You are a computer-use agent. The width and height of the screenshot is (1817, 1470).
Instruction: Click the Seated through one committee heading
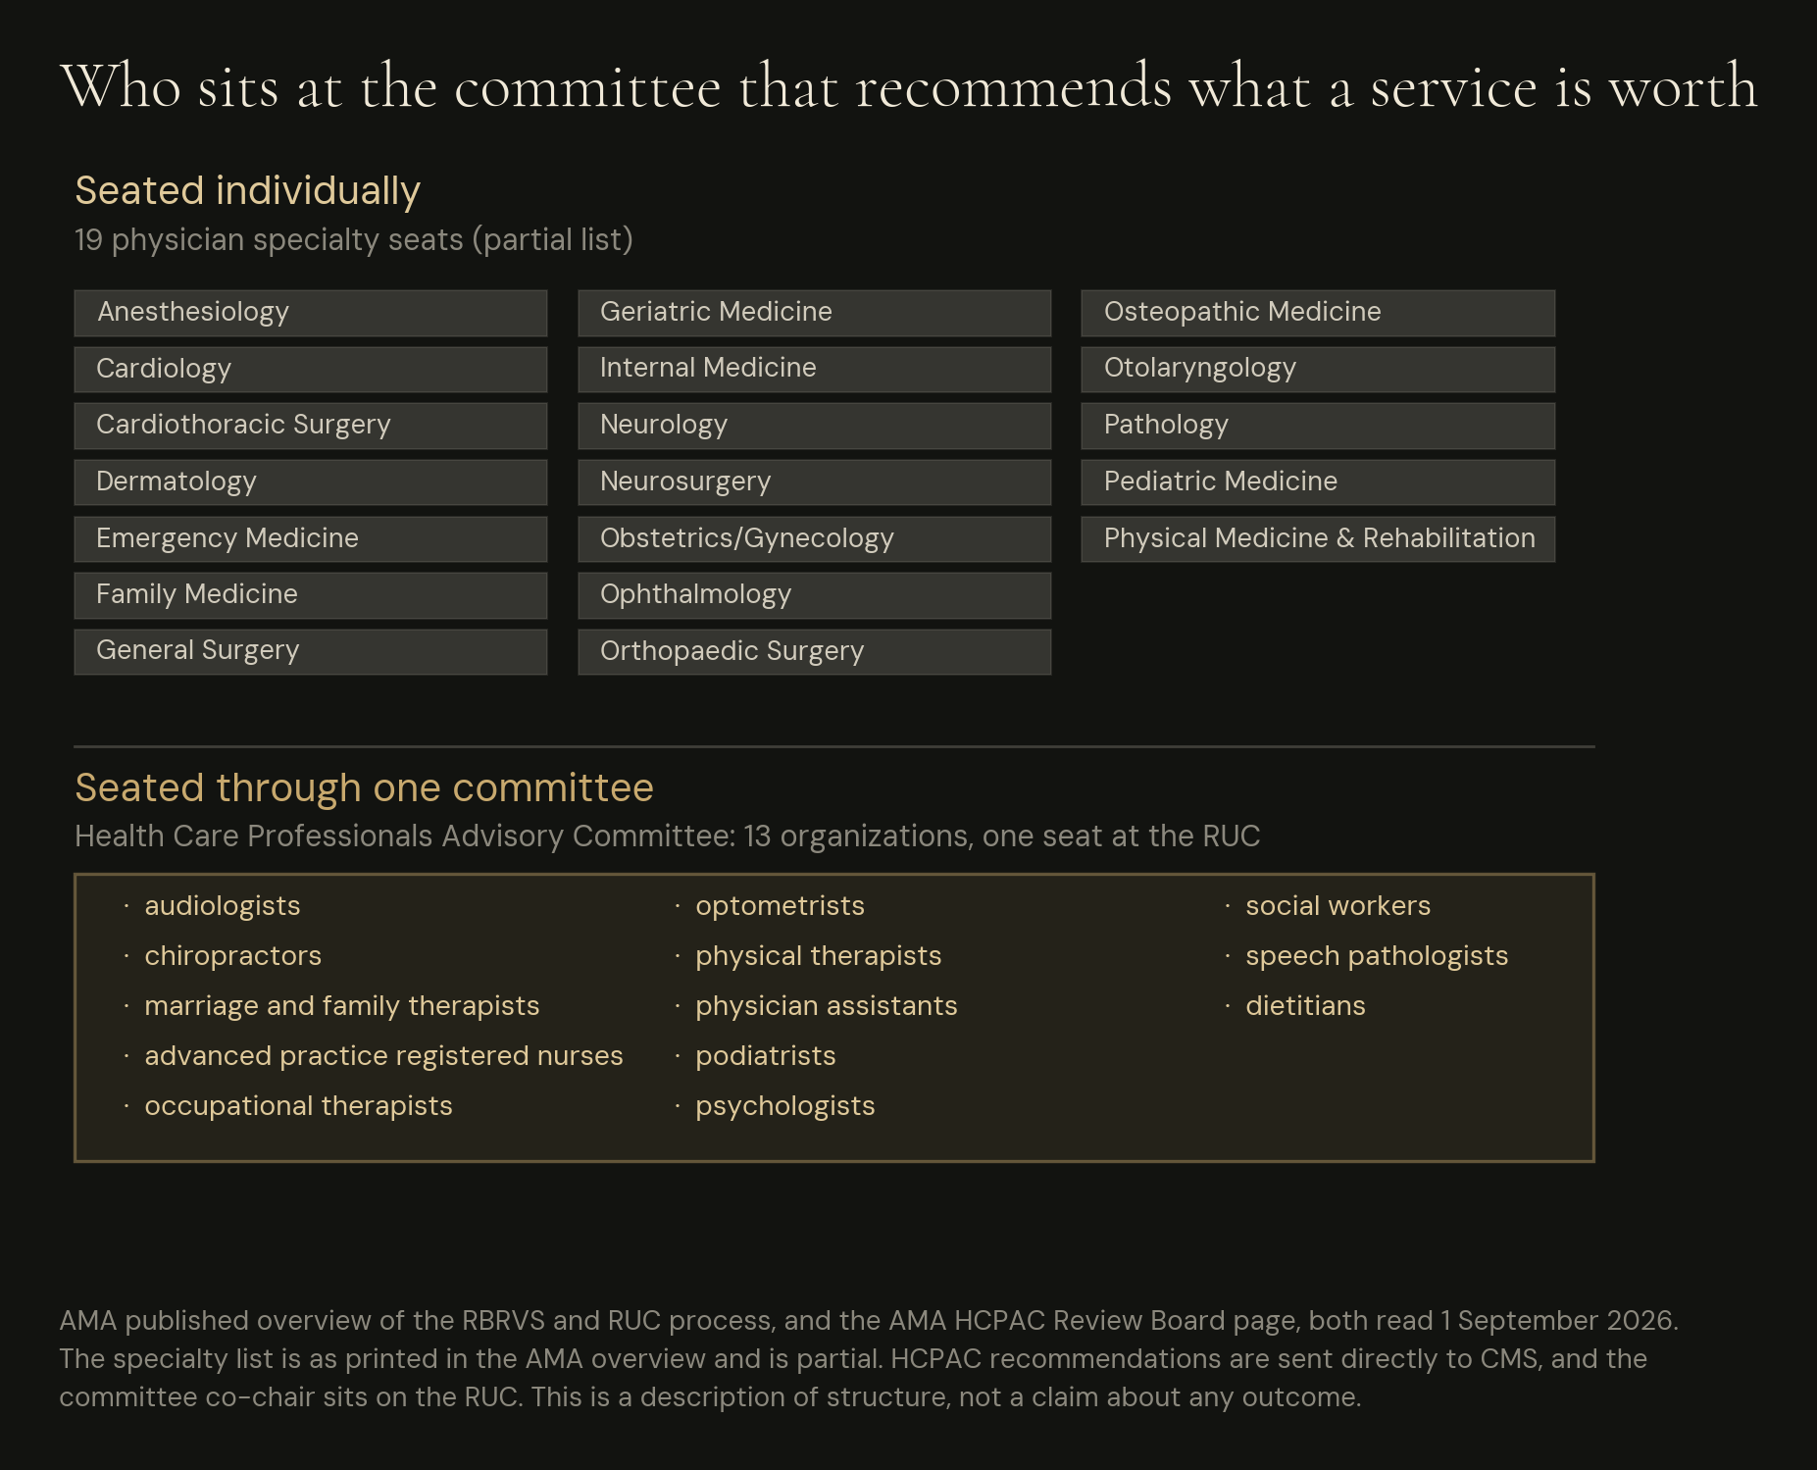point(365,788)
